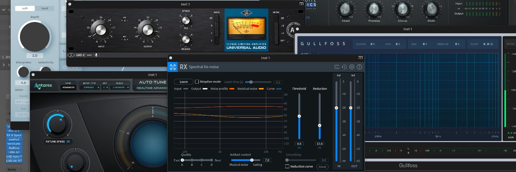Click the Artifact control value 7.0 field
The width and height of the screenshot is (516, 172).
(267, 160)
